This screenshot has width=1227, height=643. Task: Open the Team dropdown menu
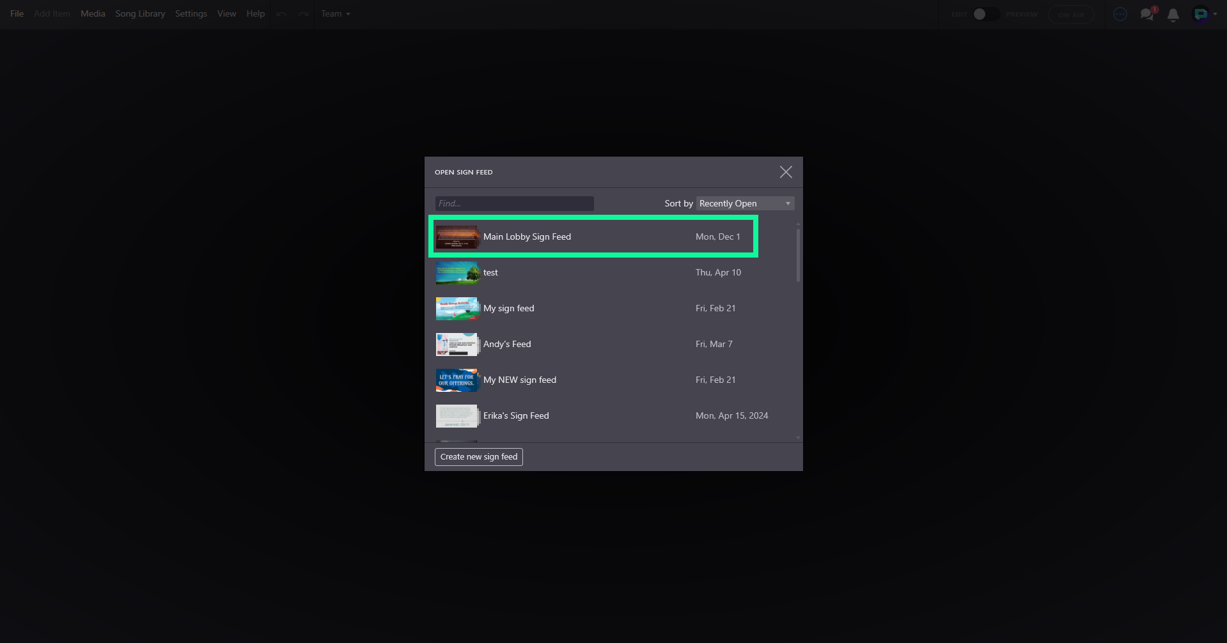click(336, 14)
